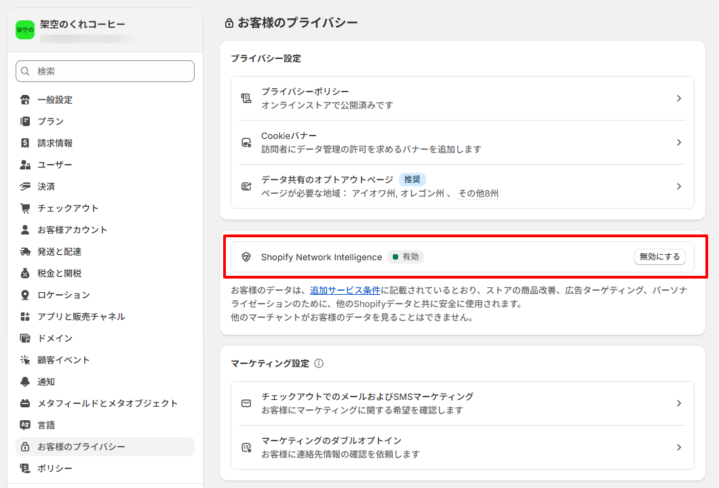Click the bell icon for notifications
The height and width of the screenshot is (488, 719).
25,382
